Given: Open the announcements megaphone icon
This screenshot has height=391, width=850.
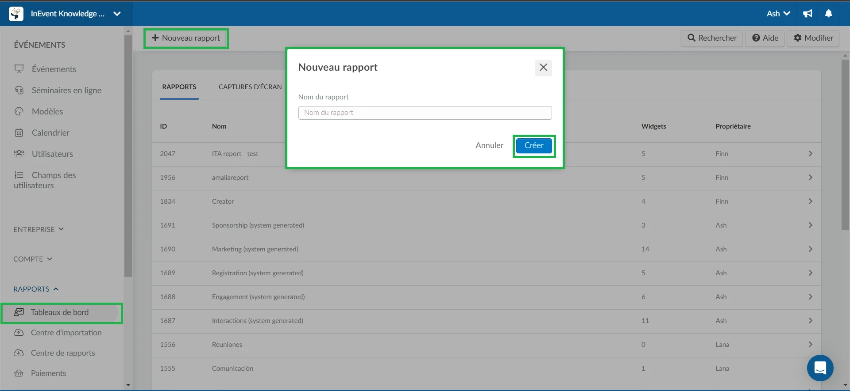Looking at the screenshot, I should tap(808, 14).
